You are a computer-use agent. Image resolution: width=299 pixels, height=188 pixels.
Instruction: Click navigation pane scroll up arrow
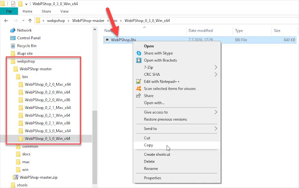95,29
